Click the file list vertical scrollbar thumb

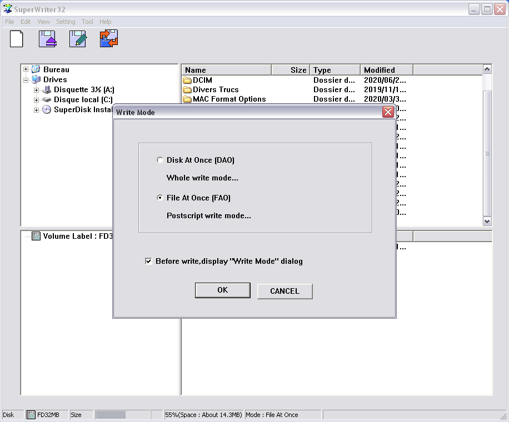click(487, 153)
